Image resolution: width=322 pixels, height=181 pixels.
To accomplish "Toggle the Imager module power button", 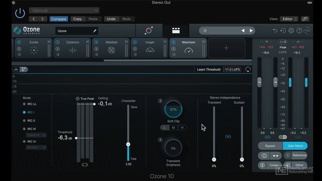I will pyautogui.click(x=135, y=42).
